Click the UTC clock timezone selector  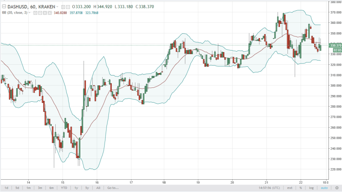tap(269, 188)
